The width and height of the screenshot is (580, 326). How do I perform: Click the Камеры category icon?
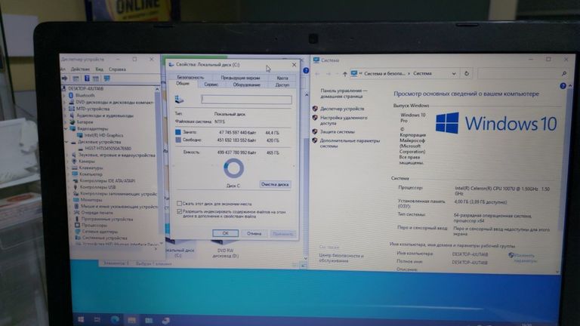point(74,161)
